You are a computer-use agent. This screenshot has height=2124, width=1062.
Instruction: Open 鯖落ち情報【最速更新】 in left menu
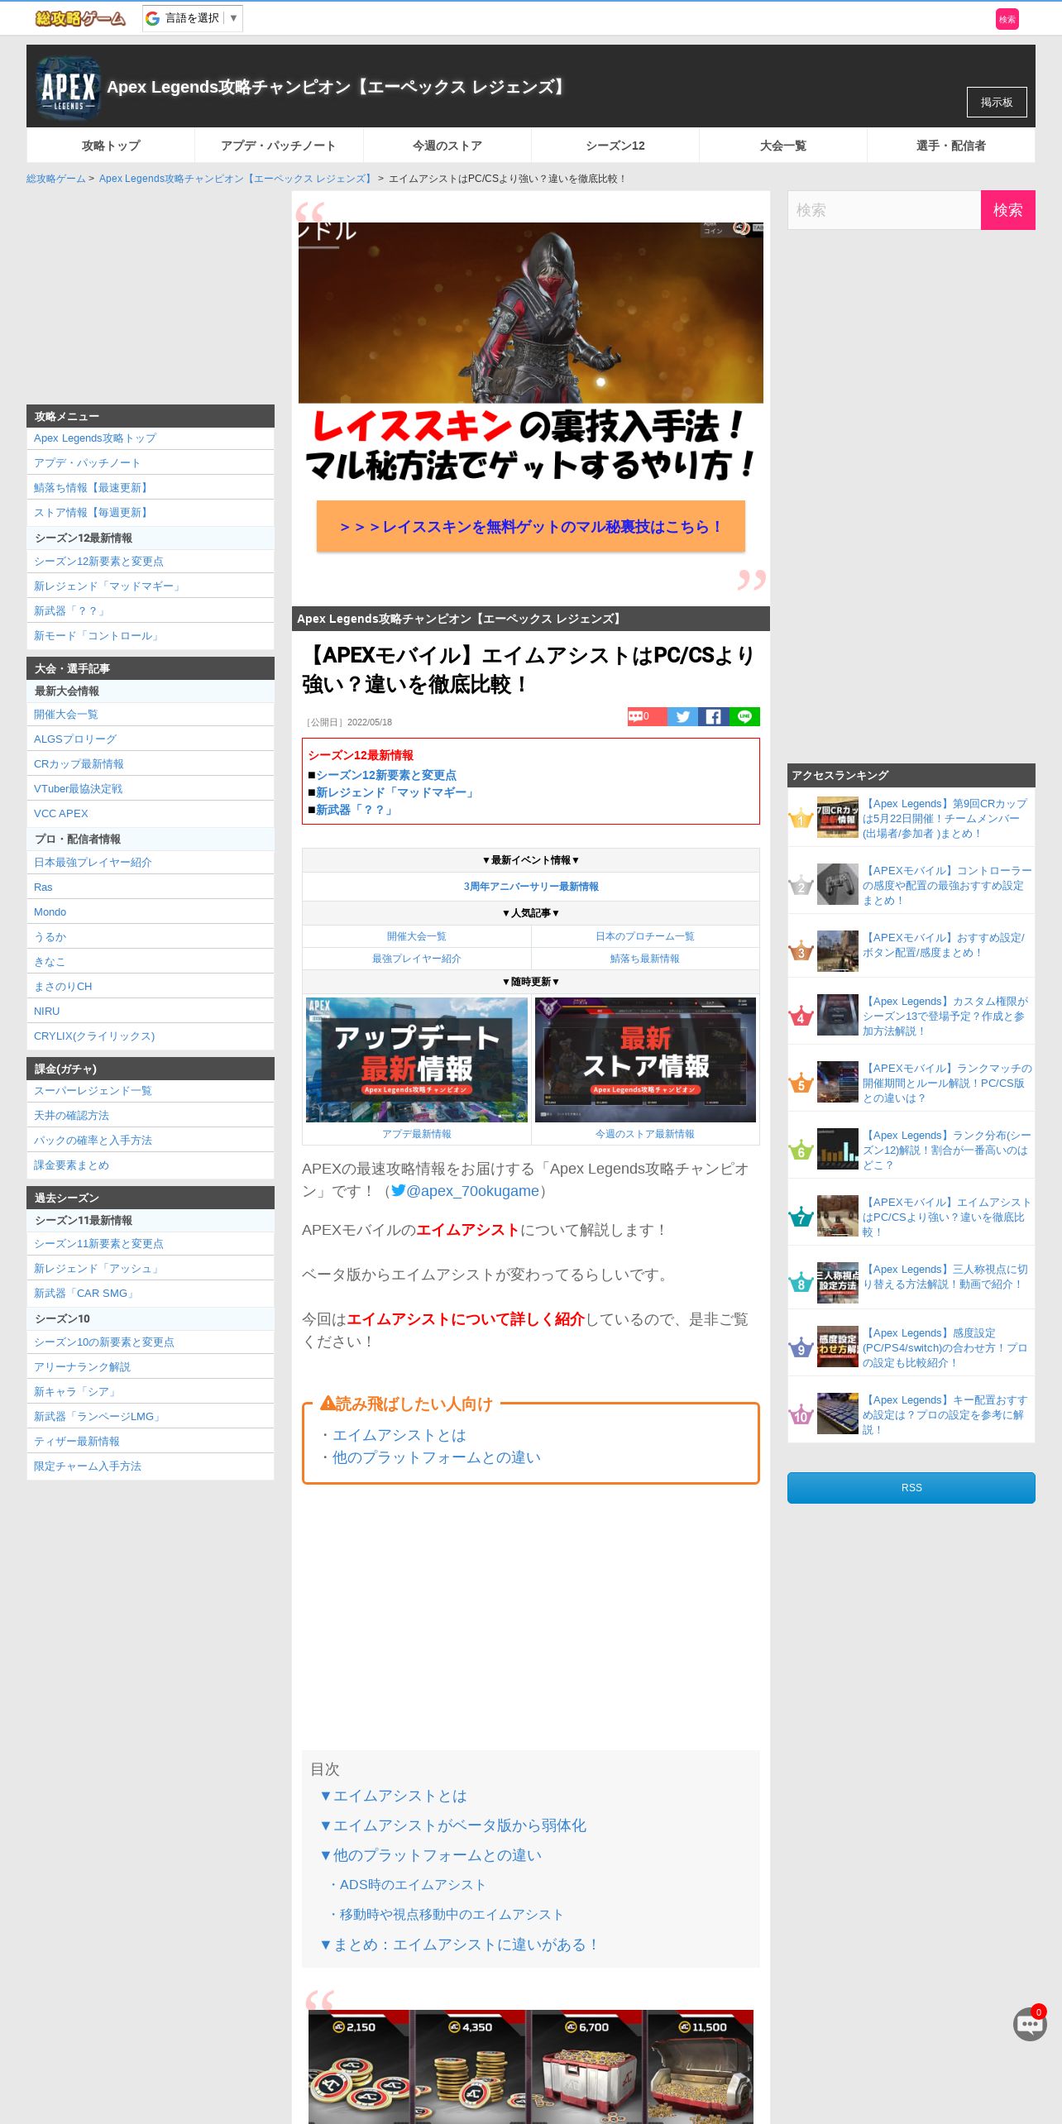tap(91, 488)
